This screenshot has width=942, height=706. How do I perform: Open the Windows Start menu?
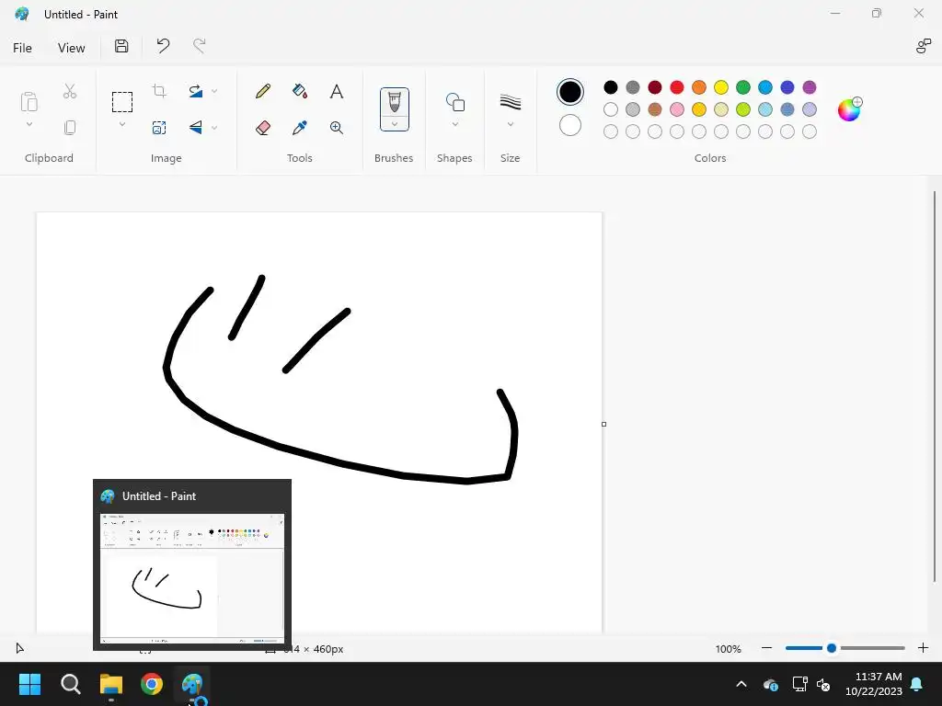coord(29,684)
